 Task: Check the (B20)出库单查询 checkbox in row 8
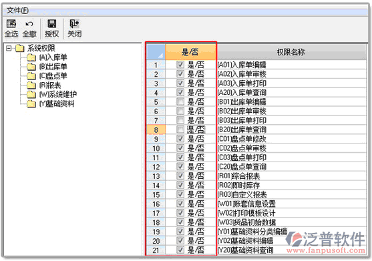coord(180,129)
